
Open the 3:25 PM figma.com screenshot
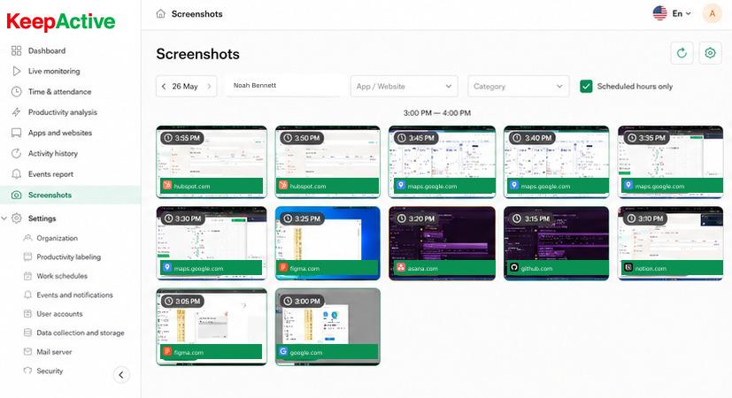327,243
